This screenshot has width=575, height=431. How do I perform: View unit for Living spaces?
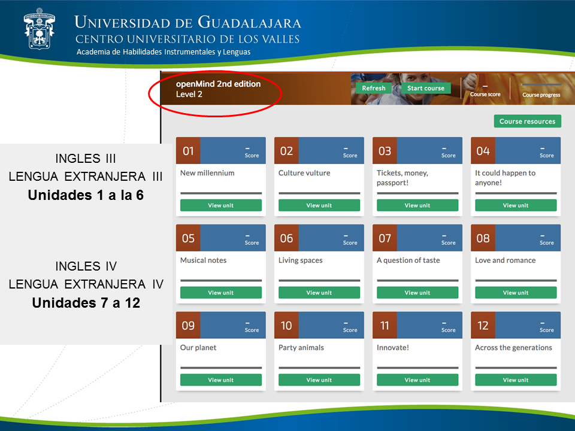coord(319,293)
